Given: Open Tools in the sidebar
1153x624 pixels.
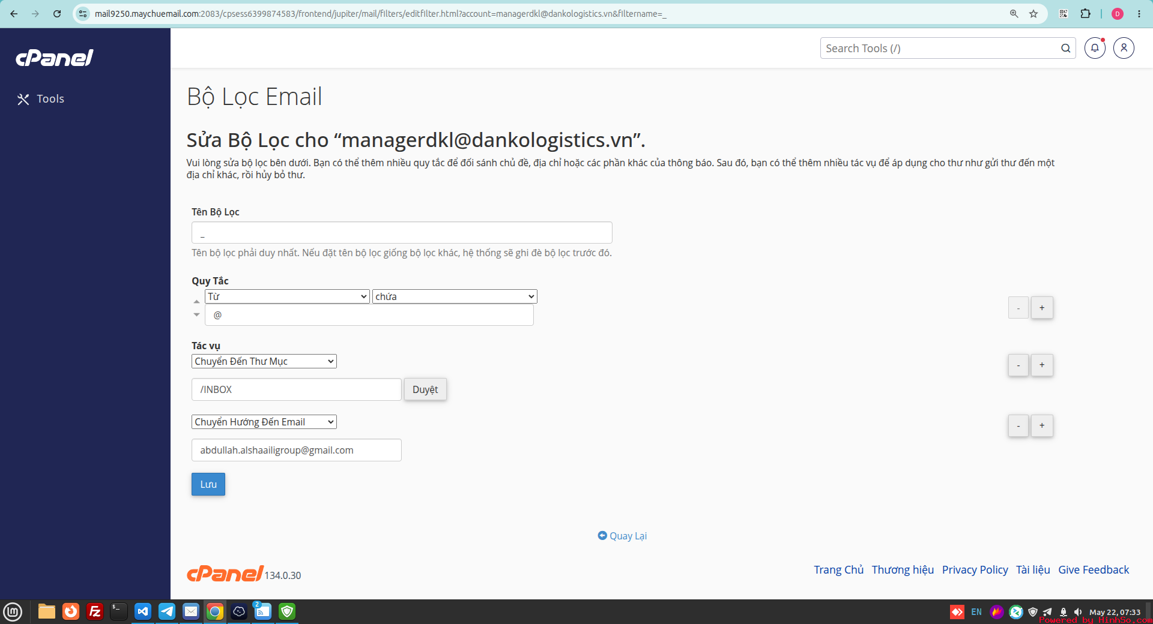Looking at the screenshot, I should pos(41,99).
